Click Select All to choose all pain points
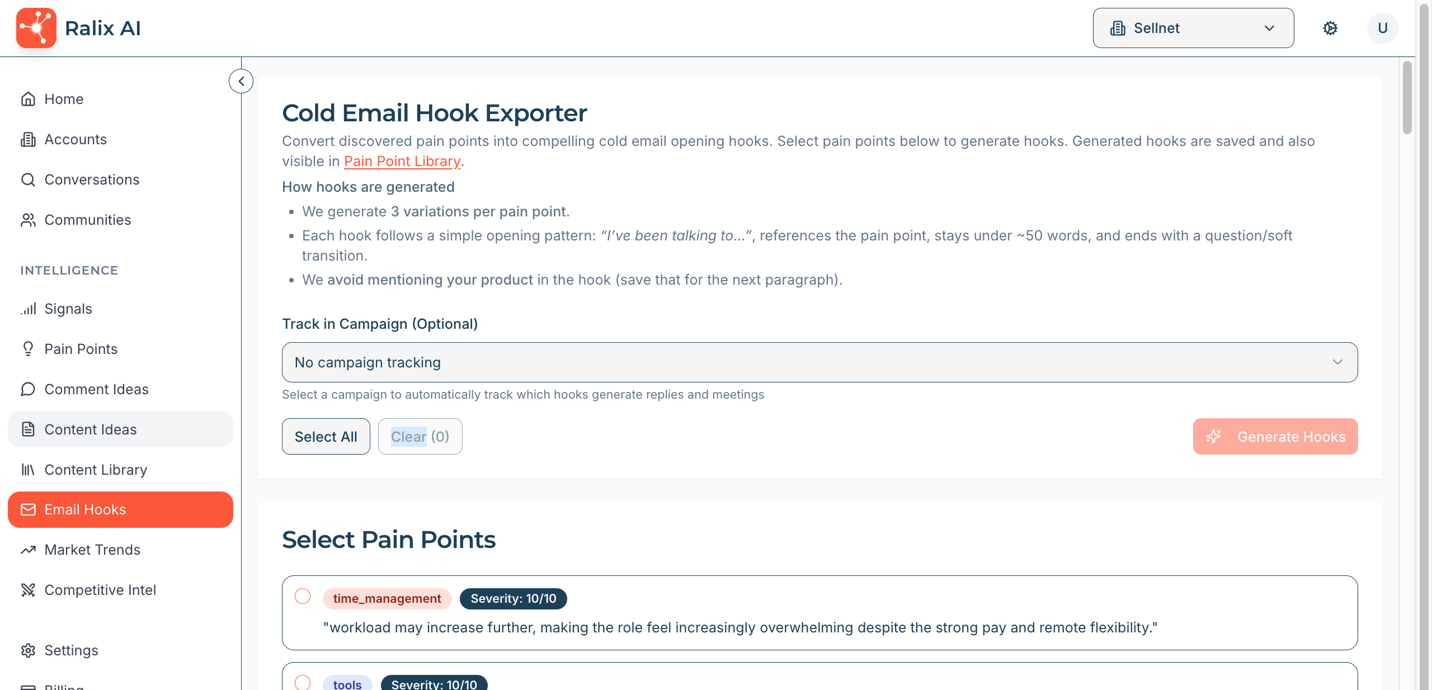The image size is (1432, 690). pos(326,436)
